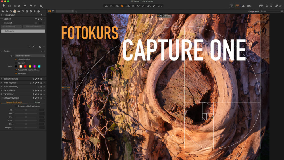Click the Redo arrow icon
This screenshot has height=160, width=284.
[35, 6]
